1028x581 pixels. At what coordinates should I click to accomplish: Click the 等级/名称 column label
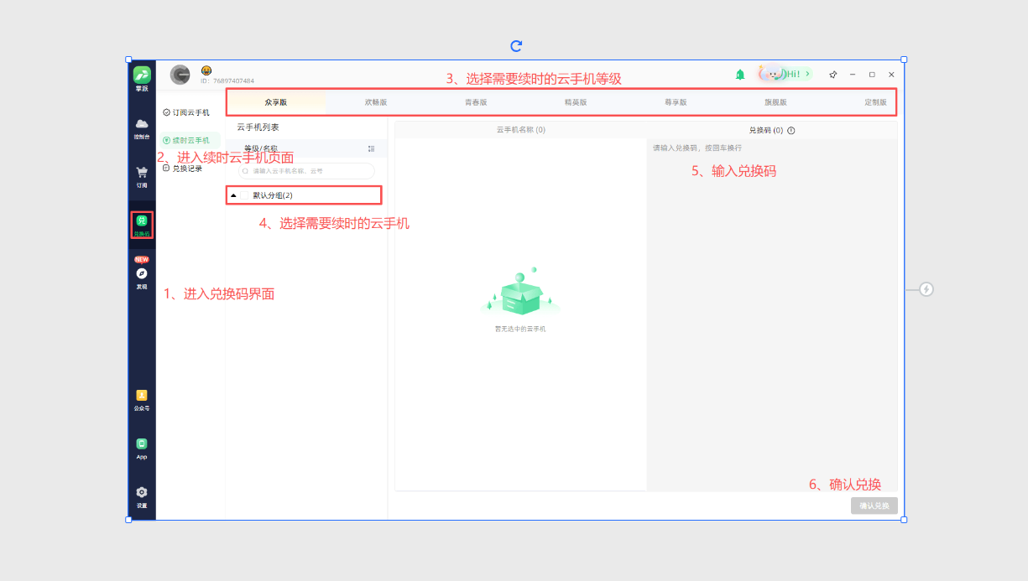click(261, 148)
